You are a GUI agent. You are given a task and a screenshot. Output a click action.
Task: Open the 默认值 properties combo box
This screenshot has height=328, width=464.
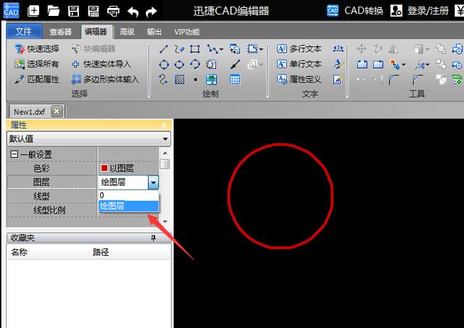88,138
